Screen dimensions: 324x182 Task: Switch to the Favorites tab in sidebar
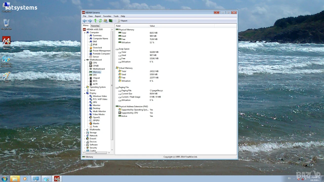pos(95,26)
